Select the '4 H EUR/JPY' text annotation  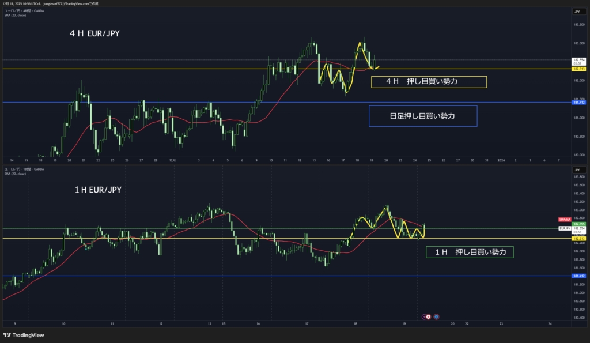pos(95,34)
